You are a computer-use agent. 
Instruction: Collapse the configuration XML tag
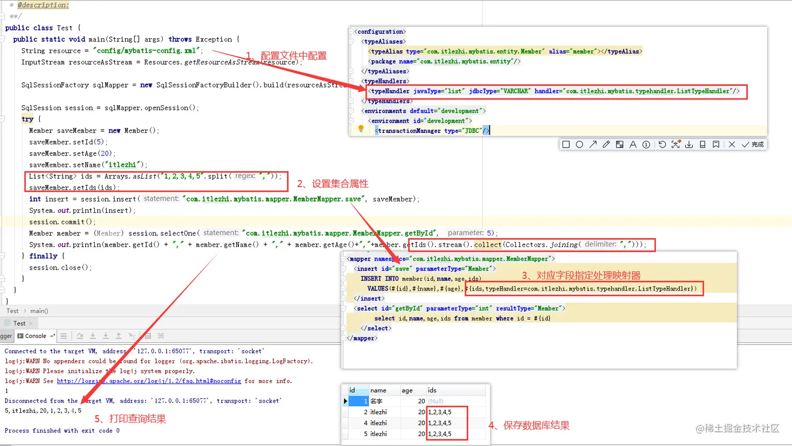point(352,32)
